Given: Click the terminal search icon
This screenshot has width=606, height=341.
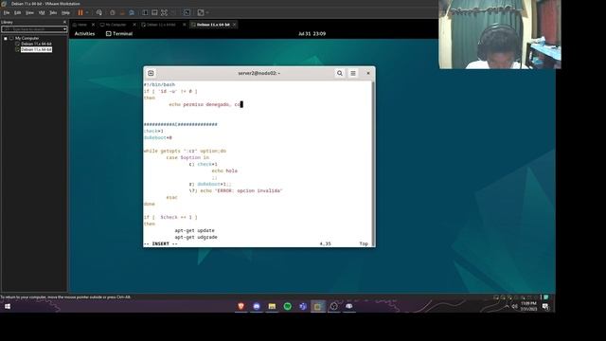Looking at the screenshot, I should point(339,73).
